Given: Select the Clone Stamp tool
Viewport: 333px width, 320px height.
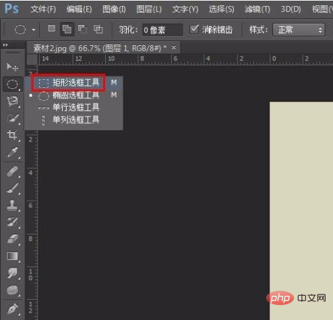Looking at the screenshot, I should (x=12, y=205).
